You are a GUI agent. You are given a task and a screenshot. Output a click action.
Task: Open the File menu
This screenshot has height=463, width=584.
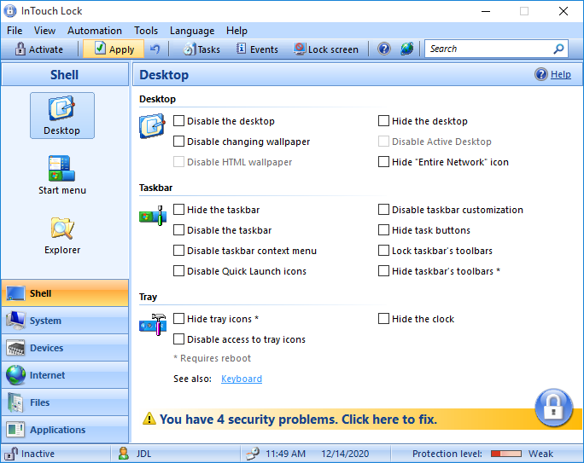tap(15, 31)
